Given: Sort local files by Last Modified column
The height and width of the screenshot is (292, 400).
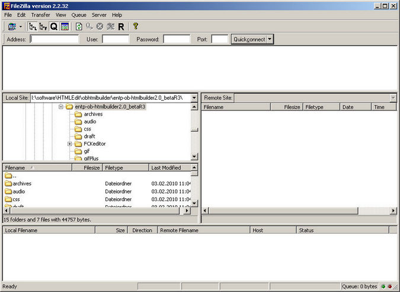Looking at the screenshot, I should [x=170, y=168].
